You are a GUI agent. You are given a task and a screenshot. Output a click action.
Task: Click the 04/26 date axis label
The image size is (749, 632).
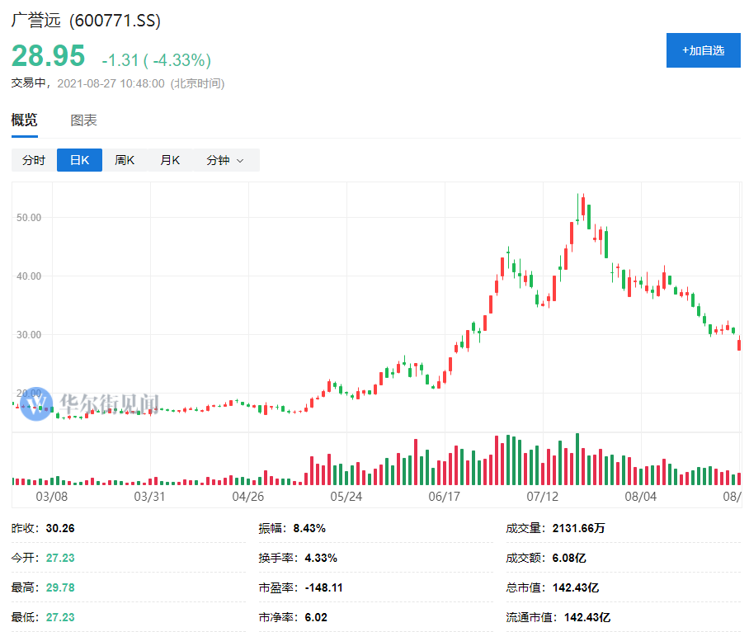pos(248,497)
